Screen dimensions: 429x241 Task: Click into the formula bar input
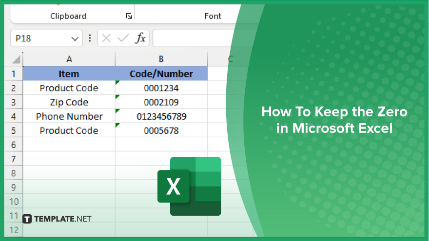click(x=194, y=38)
